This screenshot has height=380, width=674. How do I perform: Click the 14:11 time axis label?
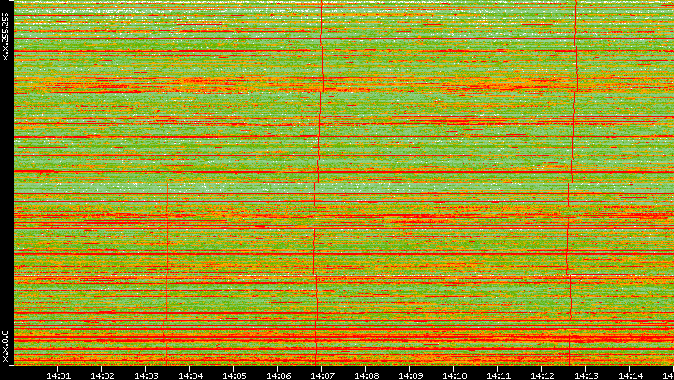point(498,375)
